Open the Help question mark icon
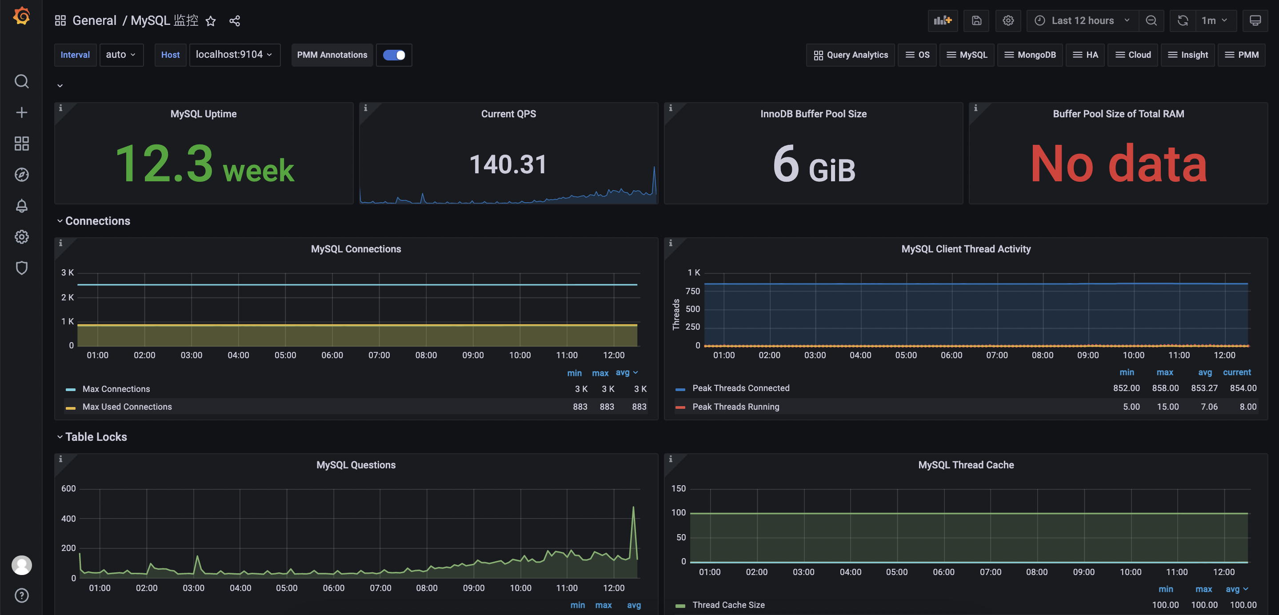1279x615 pixels. (21, 595)
